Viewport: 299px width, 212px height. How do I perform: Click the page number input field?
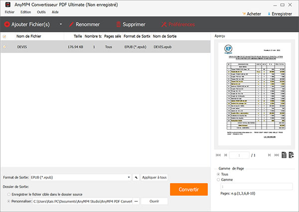(239, 155)
